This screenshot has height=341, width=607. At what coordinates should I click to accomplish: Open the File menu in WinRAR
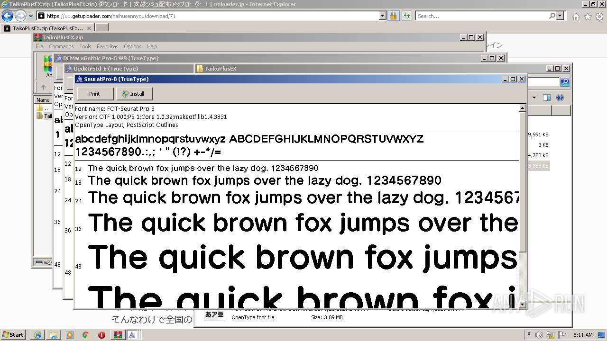(x=39, y=46)
